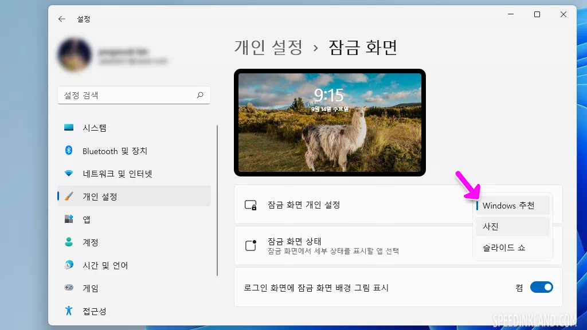Close the Settings window
This screenshot has height=330, width=587.
pyautogui.click(x=563, y=14)
